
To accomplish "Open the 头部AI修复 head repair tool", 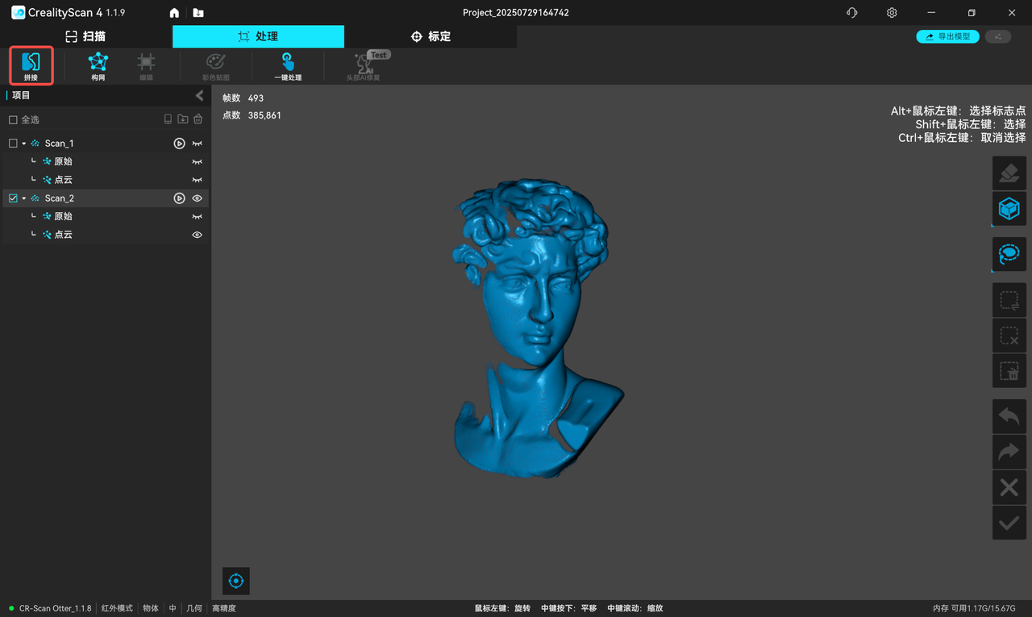I will click(364, 65).
